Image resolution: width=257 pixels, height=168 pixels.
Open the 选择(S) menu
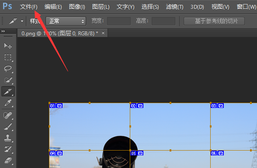[x=150, y=7]
